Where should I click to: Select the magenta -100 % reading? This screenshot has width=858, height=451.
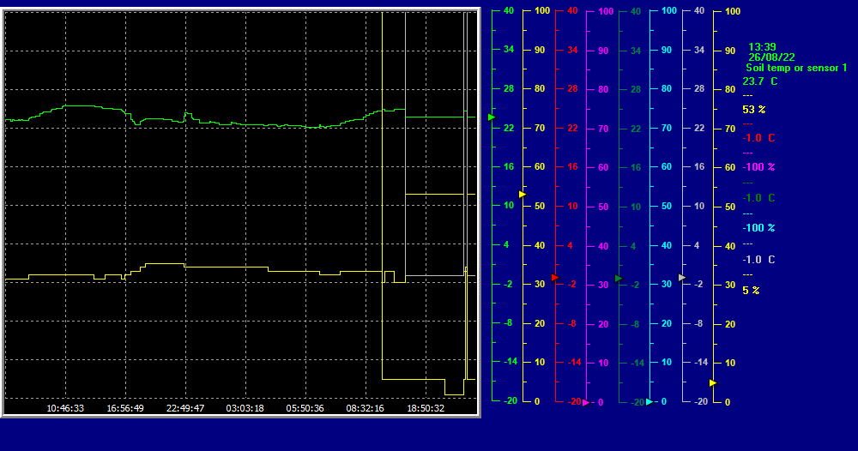pos(758,167)
